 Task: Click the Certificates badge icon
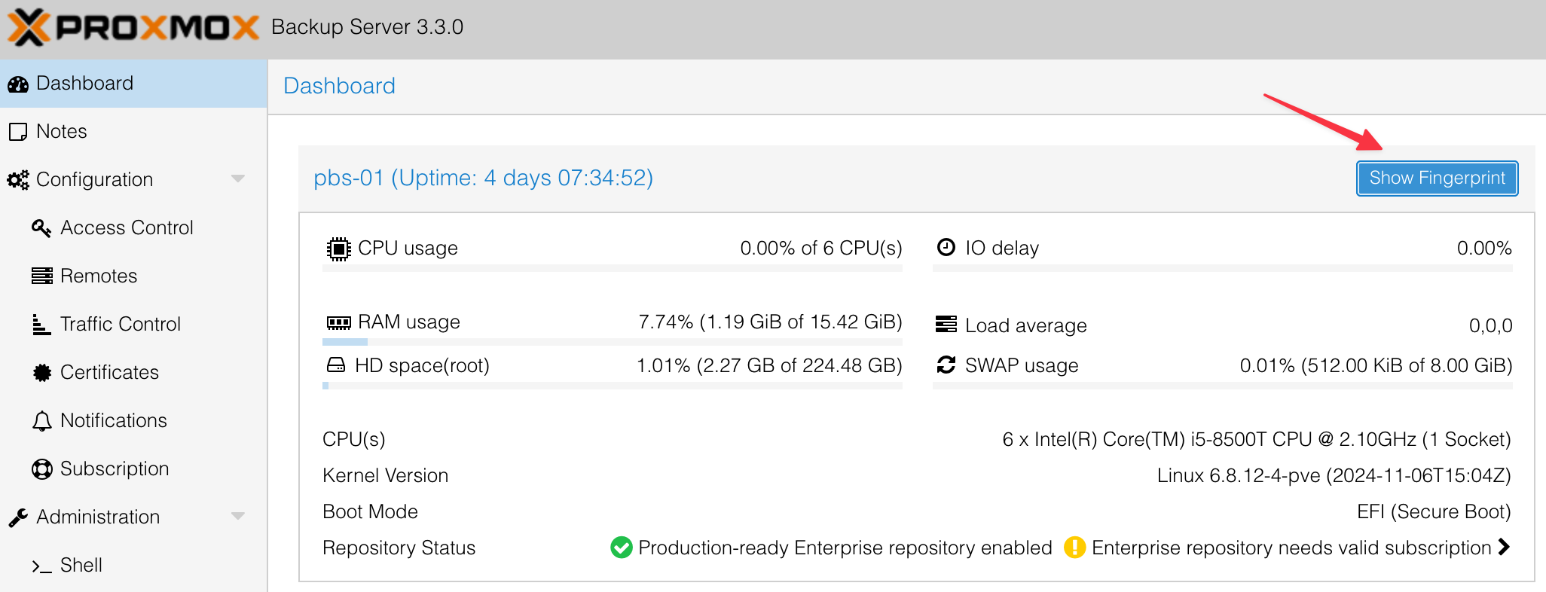[x=42, y=372]
